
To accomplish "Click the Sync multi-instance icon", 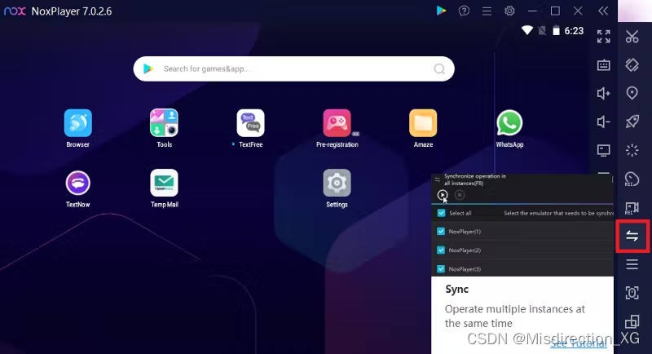I will 632,237.
